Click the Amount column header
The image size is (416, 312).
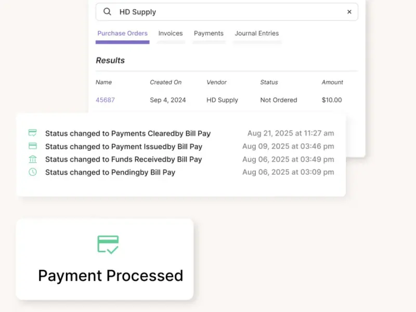332,82
